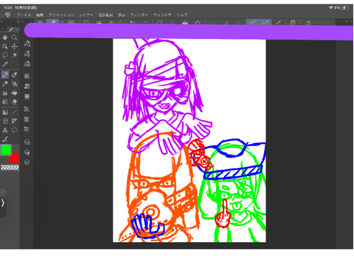Image resolution: width=354 pixels, height=265 pixels.
Task: Open the フィルター menu
Action: [139, 15]
